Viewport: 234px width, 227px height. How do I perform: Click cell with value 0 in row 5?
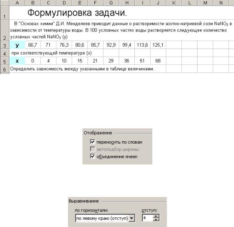(33, 61)
